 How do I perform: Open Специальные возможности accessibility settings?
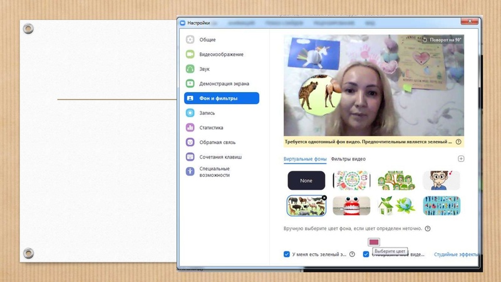[x=214, y=172]
